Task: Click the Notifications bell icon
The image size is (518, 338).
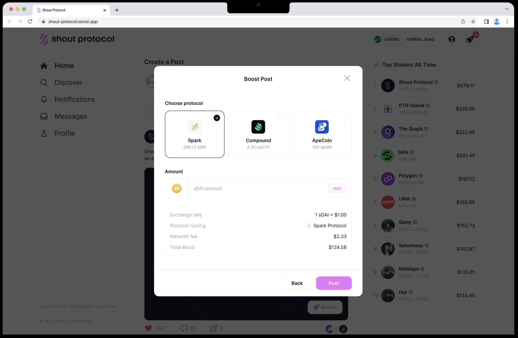Action: [x=44, y=99]
